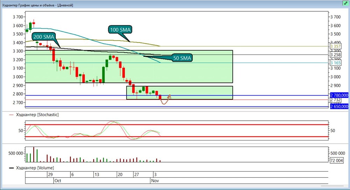This screenshot has height=190, width=350.
Task: Click the 2 780,000 blue price level tag
Action: coord(339,95)
